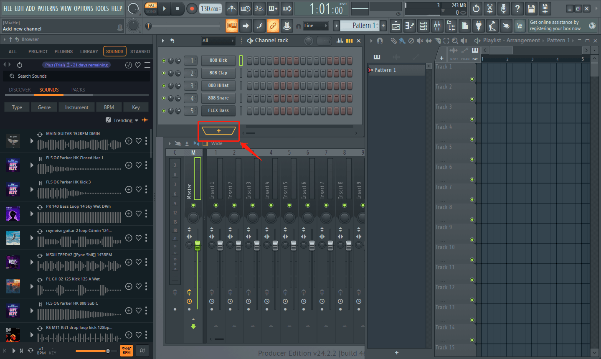Open the Line snap dropdown
Viewport: 601px width, 359px height.
tap(315, 26)
